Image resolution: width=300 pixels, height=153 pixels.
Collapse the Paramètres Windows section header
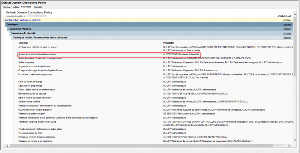[x=20, y=29]
